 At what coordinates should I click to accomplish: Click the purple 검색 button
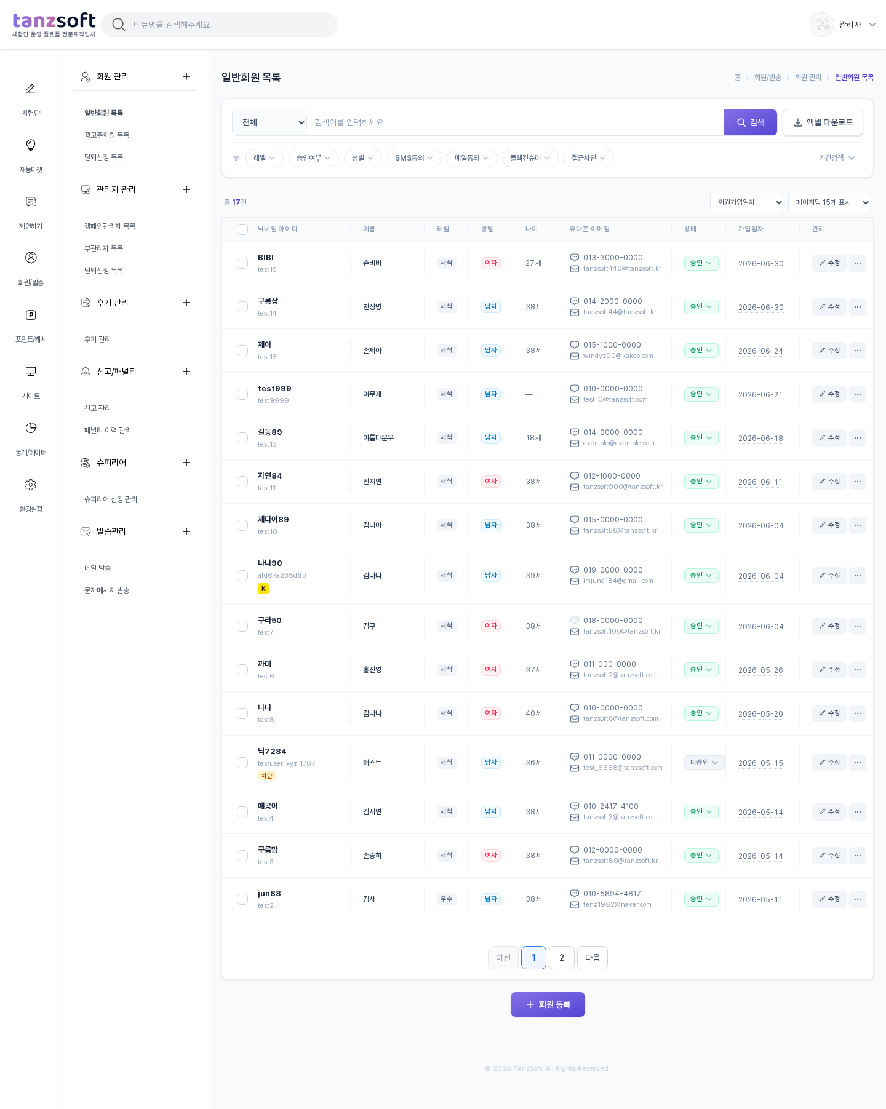(x=751, y=122)
